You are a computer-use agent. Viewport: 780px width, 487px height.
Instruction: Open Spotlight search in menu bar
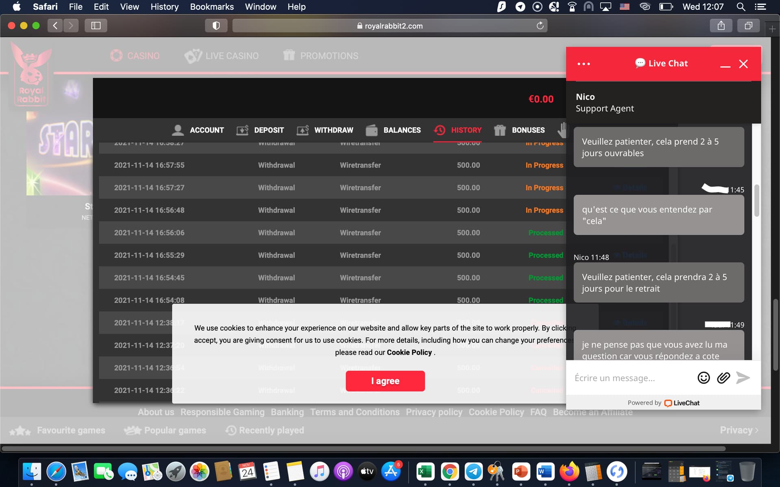point(741,7)
